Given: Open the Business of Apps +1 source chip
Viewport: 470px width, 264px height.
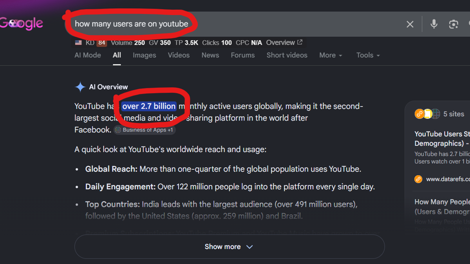Looking at the screenshot, I should 145,130.
